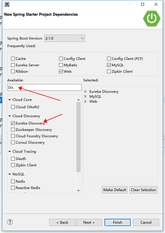Select Web in the Selected list
Screen dimensions: 165x233
93,101
